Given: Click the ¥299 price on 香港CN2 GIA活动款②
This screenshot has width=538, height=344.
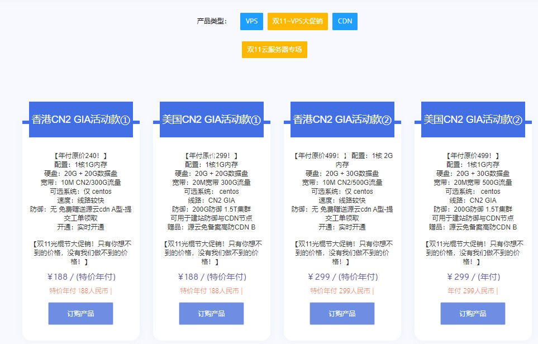Looking at the screenshot, I should tap(342, 276).
